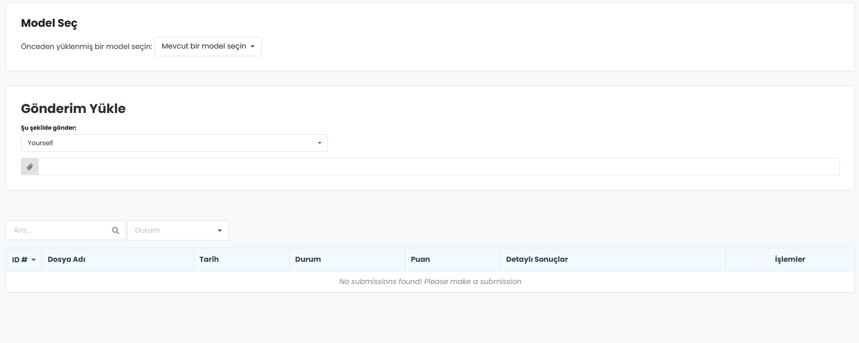Image resolution: width=859 pixels, height=343 pixels.
Task: Click the paperclip attach file icon
Action: [30, 167]
